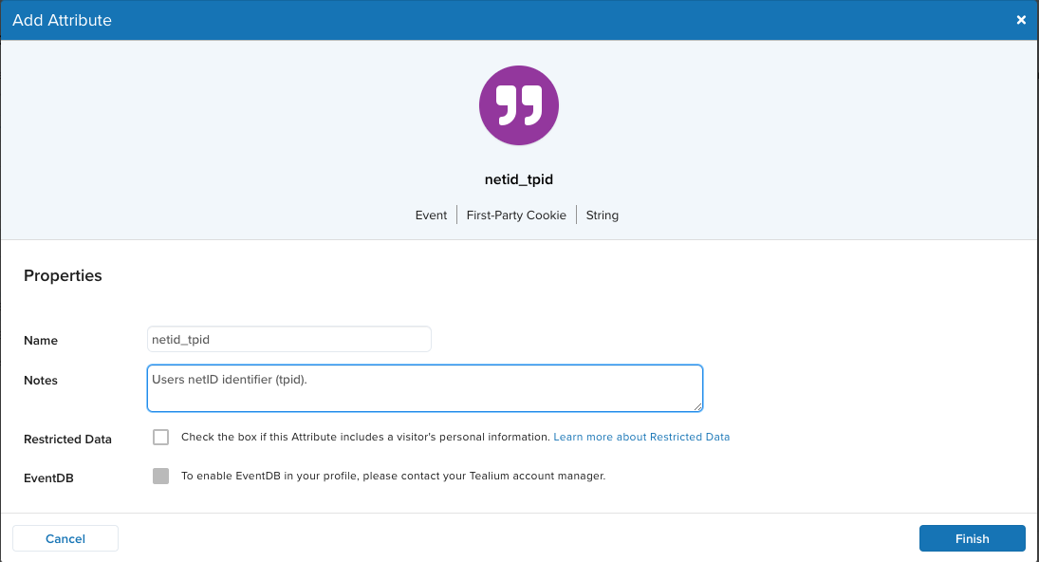Cancel adding the attribute
The image size is (1039, 562).
click(x=65, y=538)
